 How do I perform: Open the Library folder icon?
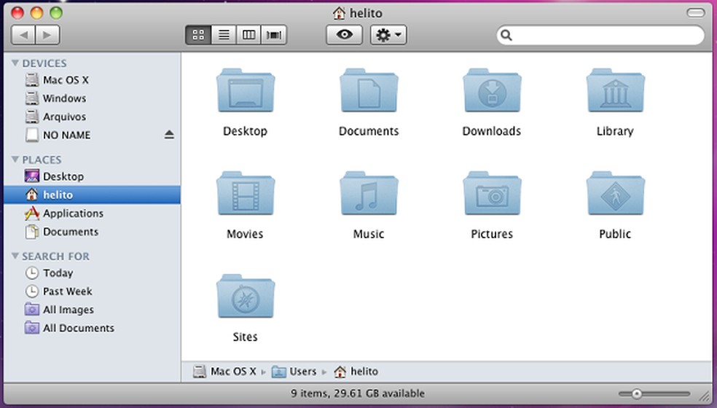click(615, 93)
